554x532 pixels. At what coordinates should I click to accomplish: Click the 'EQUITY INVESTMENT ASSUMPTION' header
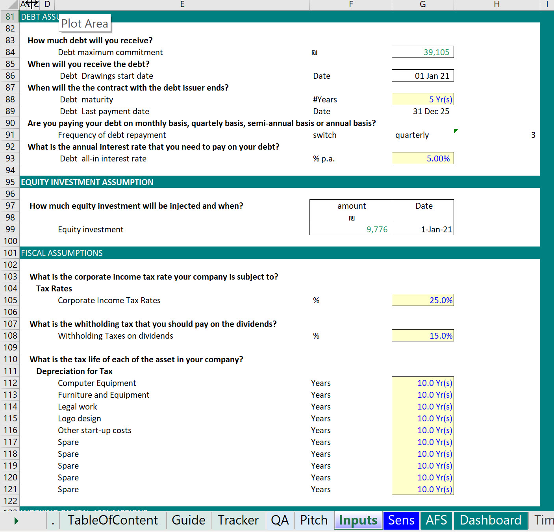point(87,182)
